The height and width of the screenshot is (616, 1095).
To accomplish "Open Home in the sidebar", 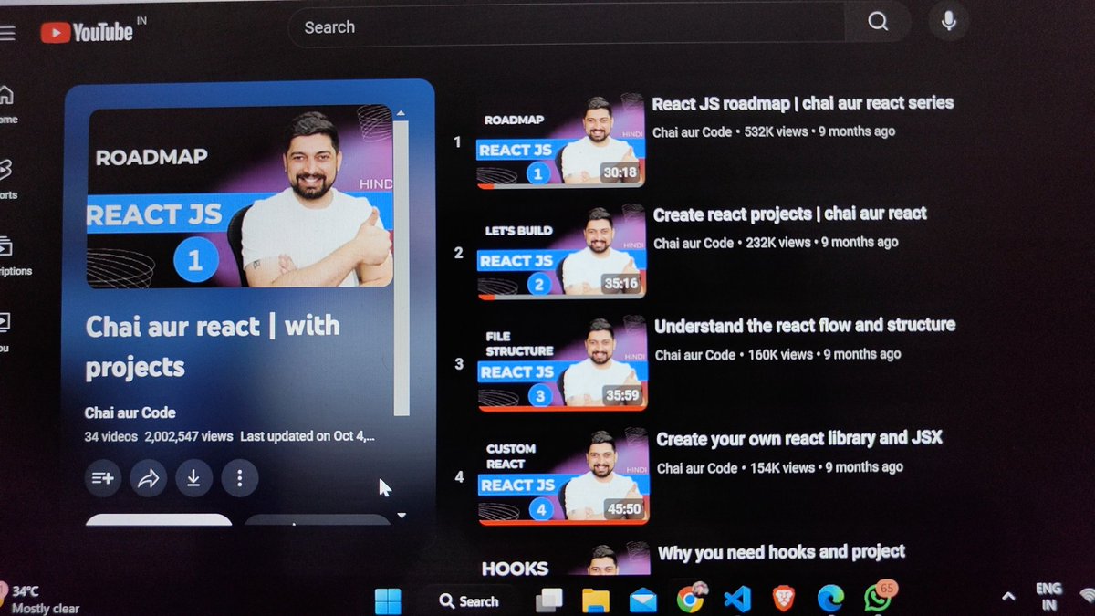I will pos(6,103).
